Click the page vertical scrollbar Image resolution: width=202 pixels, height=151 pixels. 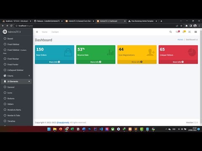pyautogui.click(x=201, y=77)
